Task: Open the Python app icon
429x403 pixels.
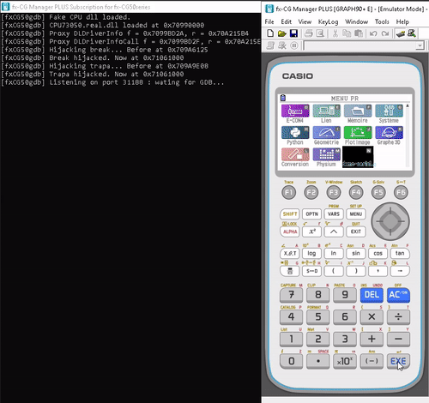Action: (x=295, y=132)
